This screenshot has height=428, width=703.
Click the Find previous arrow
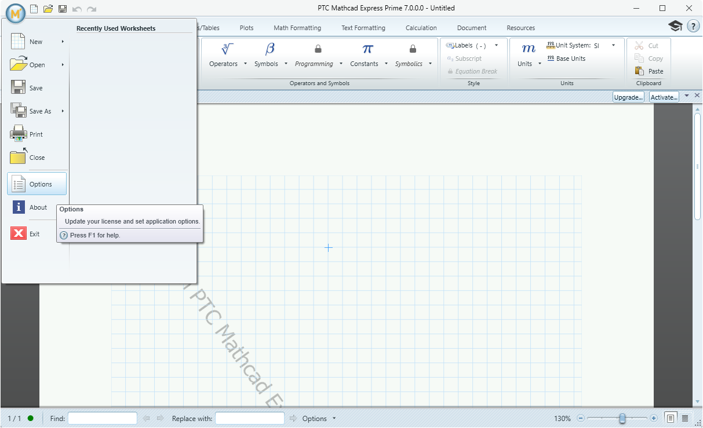[x=147, y=418]
